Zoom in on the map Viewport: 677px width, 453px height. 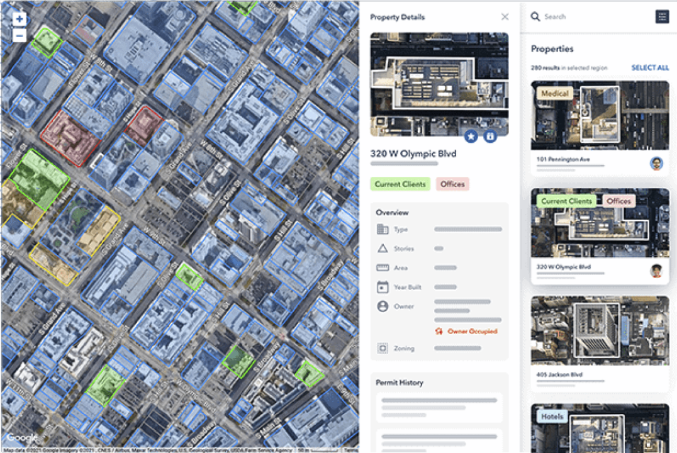[x=20, y=20]
